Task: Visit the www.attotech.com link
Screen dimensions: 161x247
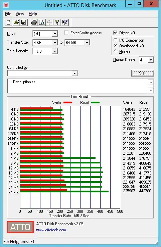Action: [51, 230]
